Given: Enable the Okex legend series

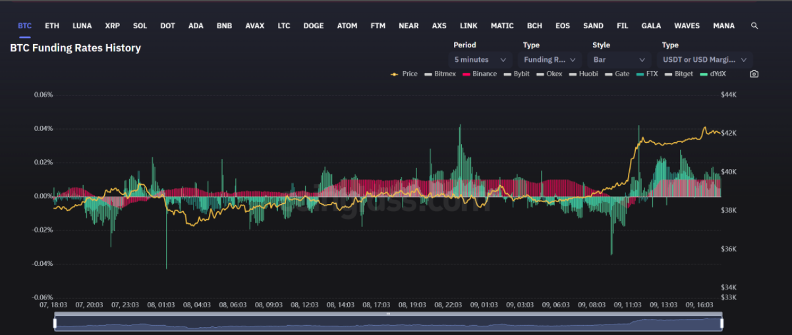Looking at the screenshot, I should point(550,74).
